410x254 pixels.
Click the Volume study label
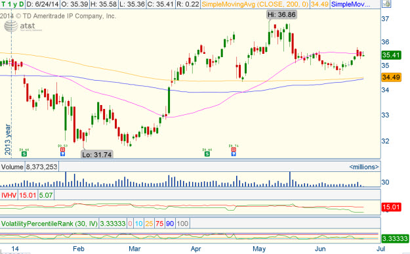(x=12, y=167)
